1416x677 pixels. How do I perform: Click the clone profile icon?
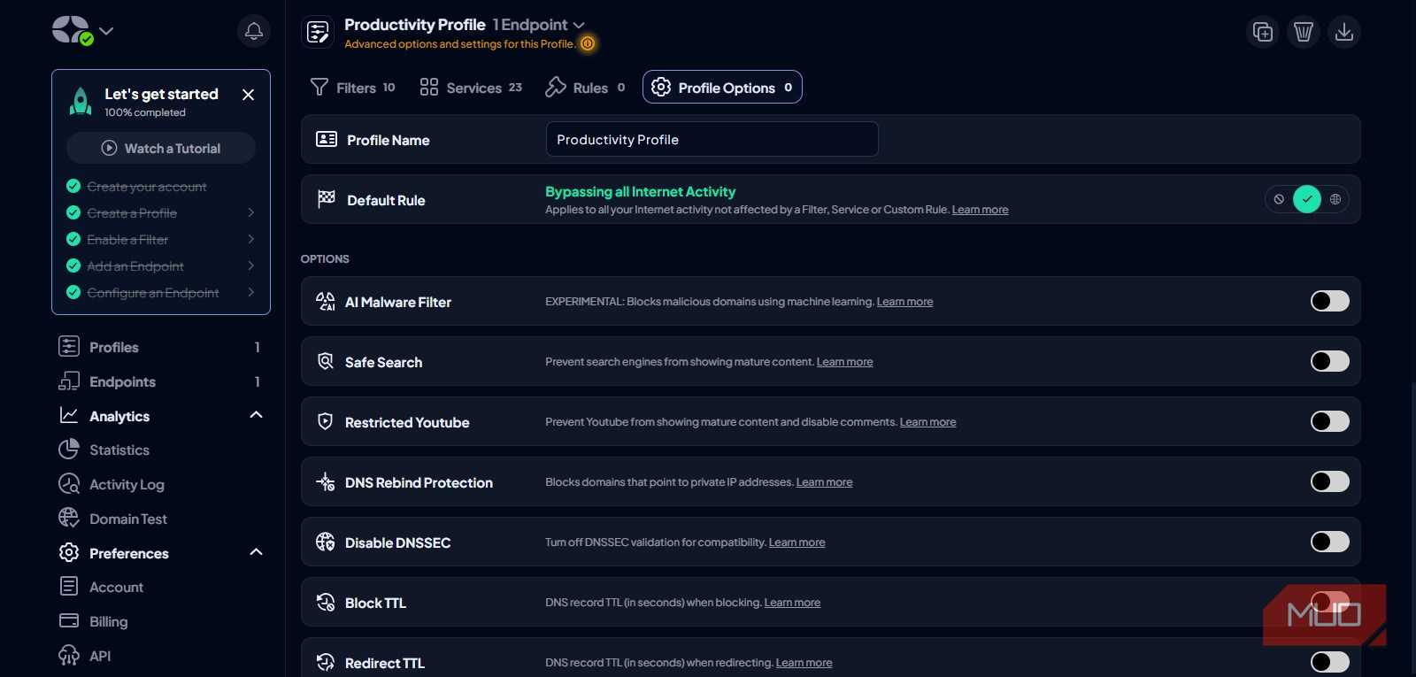(x=1263, y=32)
